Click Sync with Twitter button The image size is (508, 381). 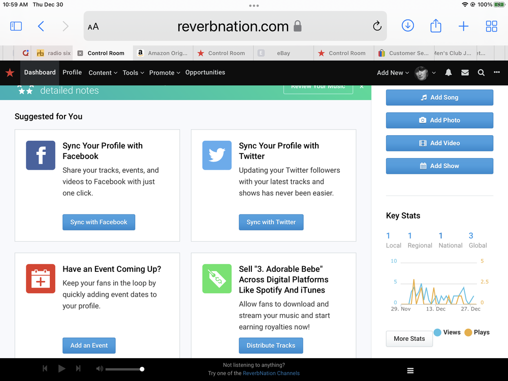tap(271, 223)
